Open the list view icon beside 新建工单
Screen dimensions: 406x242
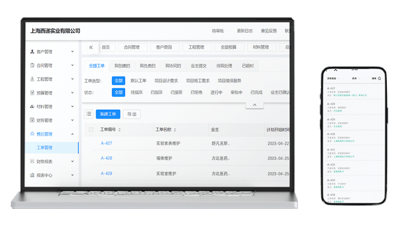point(89,114)
